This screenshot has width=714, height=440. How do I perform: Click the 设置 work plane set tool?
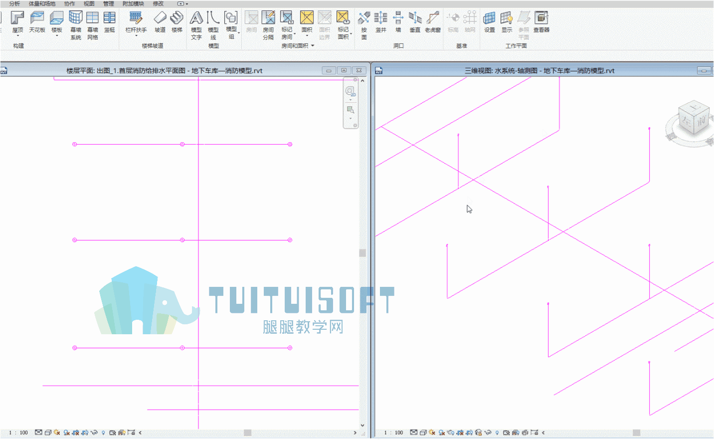click(x=490, y=22)
